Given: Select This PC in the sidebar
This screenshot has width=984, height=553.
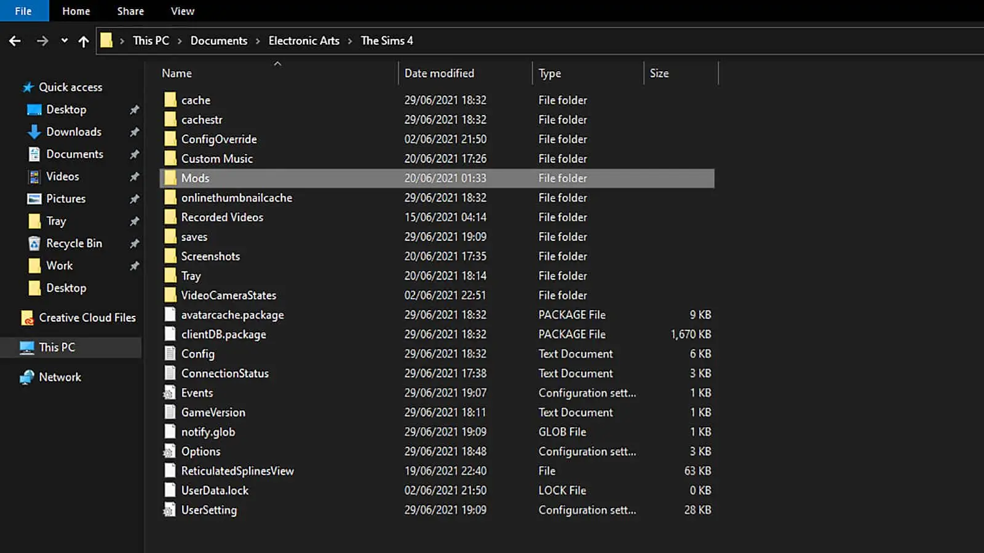Looking at the screenshot, I should (x=57, y=347).
